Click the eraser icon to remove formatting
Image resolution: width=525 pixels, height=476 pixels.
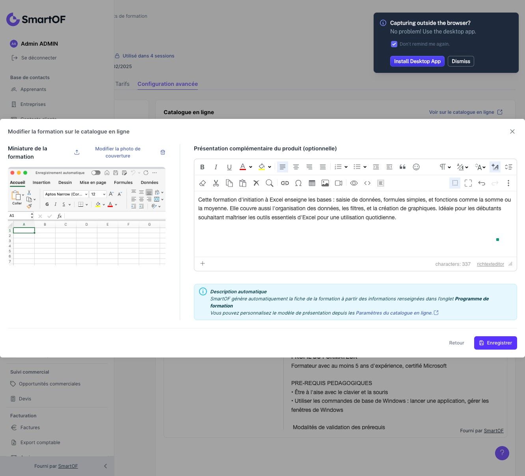point(203,183)
